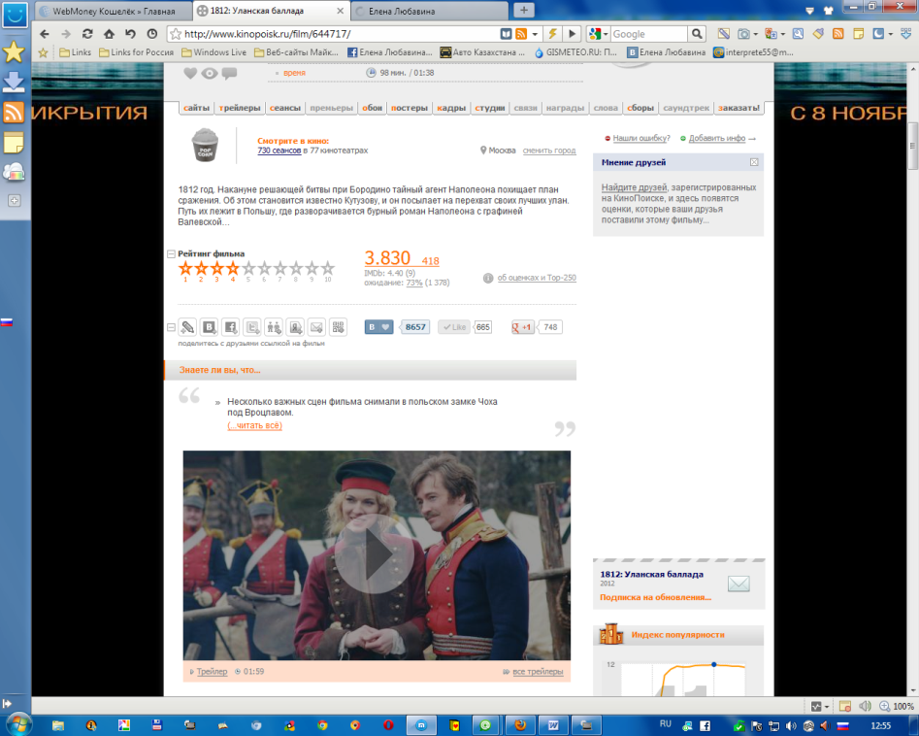Toggle the eye watched icon near top
The width and height of the screenshot is (919, 736).
210,73
